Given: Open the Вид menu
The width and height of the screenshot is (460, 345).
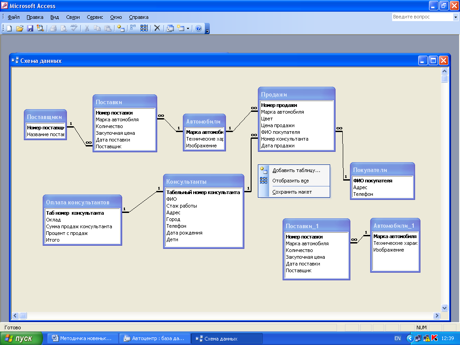Looking at the screenshot, I should (x=54, y=17).
